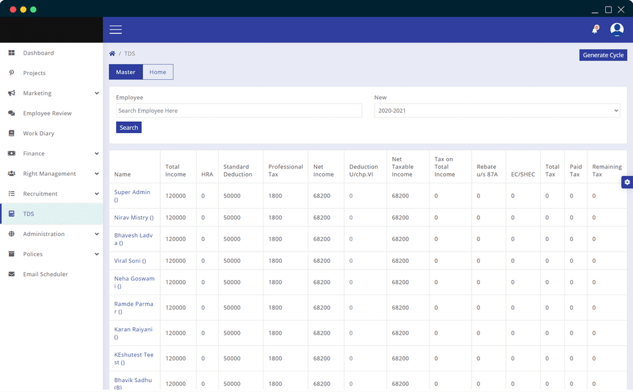Click the Email Scheduler envelope icon
This screenshot has width=633, height=392.
pos(11,274)
